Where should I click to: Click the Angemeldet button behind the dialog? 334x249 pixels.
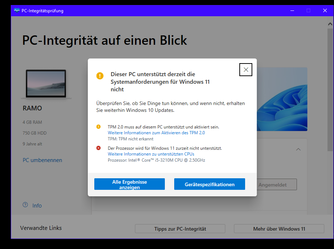click(277, 184)
